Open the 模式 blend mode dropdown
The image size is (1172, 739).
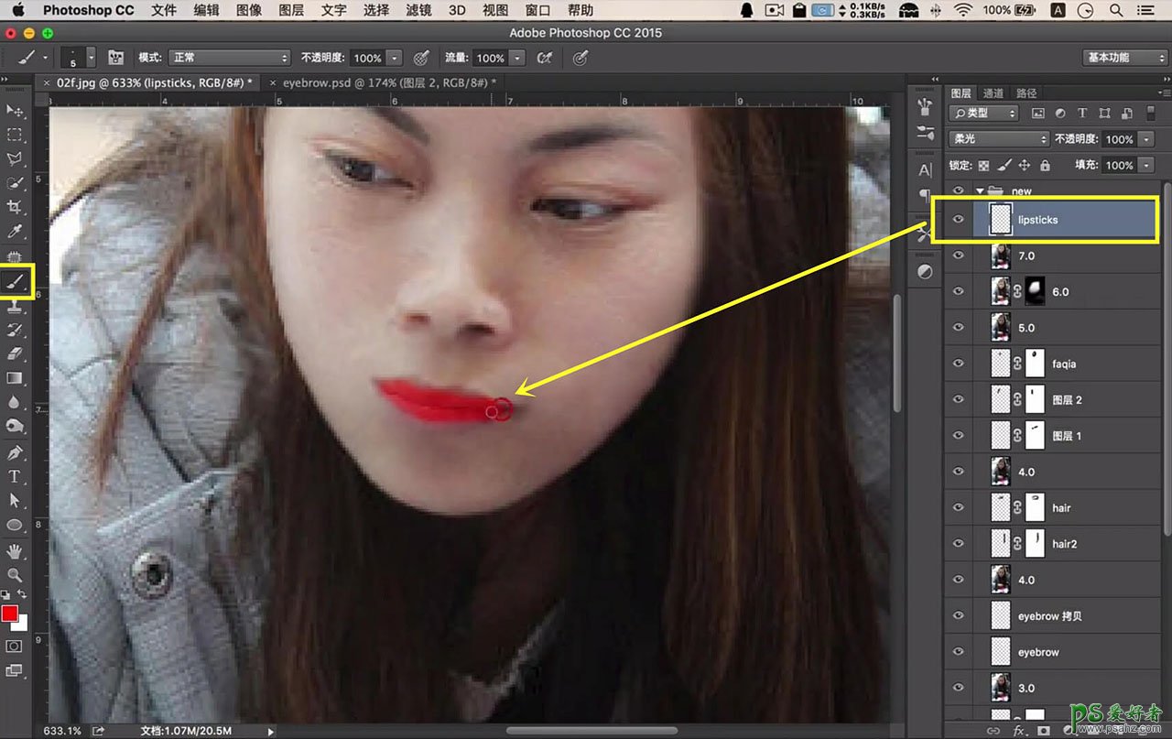(x=229, y=58)
